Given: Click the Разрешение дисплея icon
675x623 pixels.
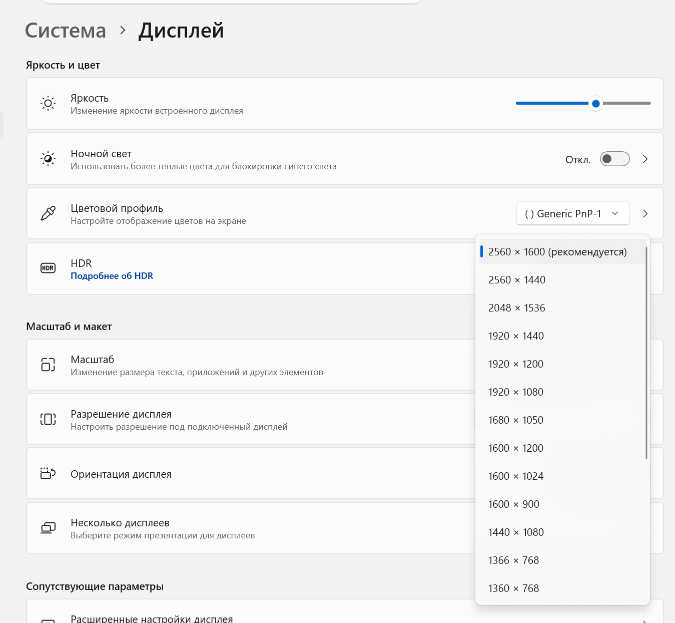Looking at the screenshot, I should (48, 419).
